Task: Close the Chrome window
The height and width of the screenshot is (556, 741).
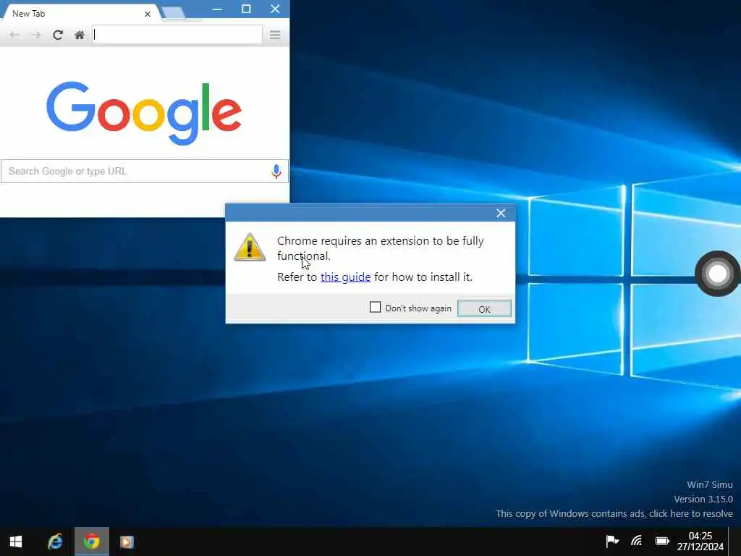Action: click(275, 9)
